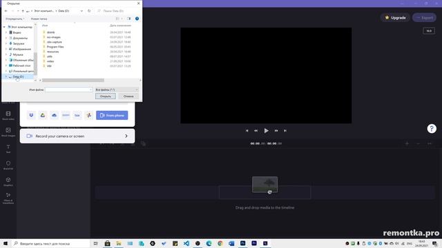This screenshot has height=248, width=442.
Task: Open the file type filter dropdown
Action: pos(117,90)
